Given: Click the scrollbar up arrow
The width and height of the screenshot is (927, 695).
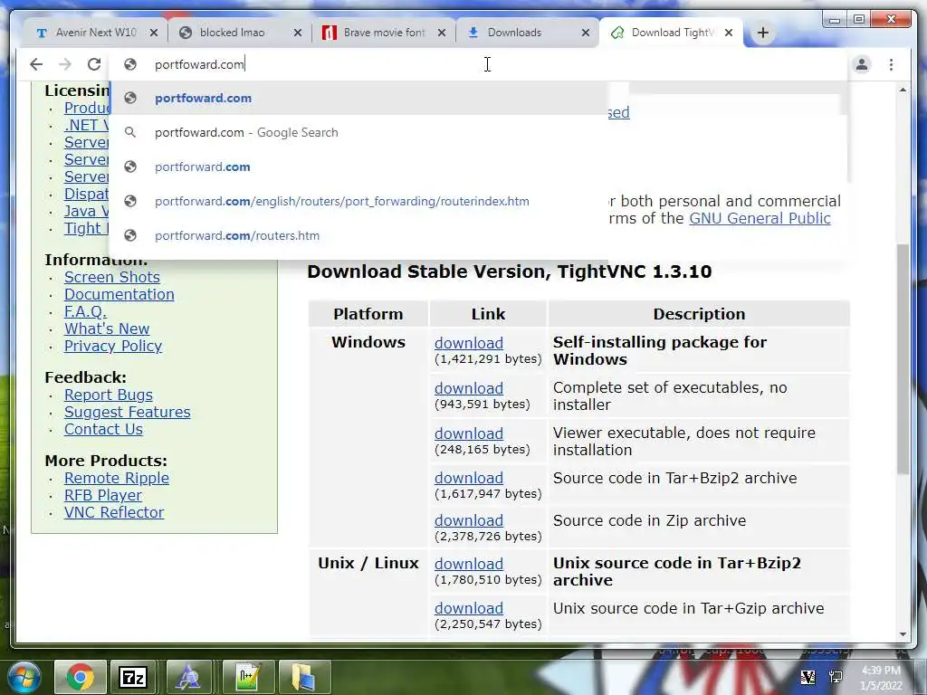Looking at the screenshot, I should [x=903, y=90].
